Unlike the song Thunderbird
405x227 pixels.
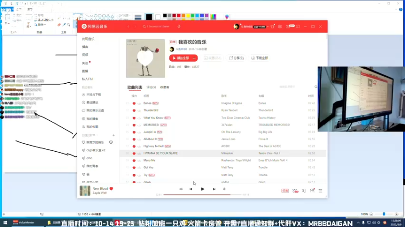coord(134,110)
